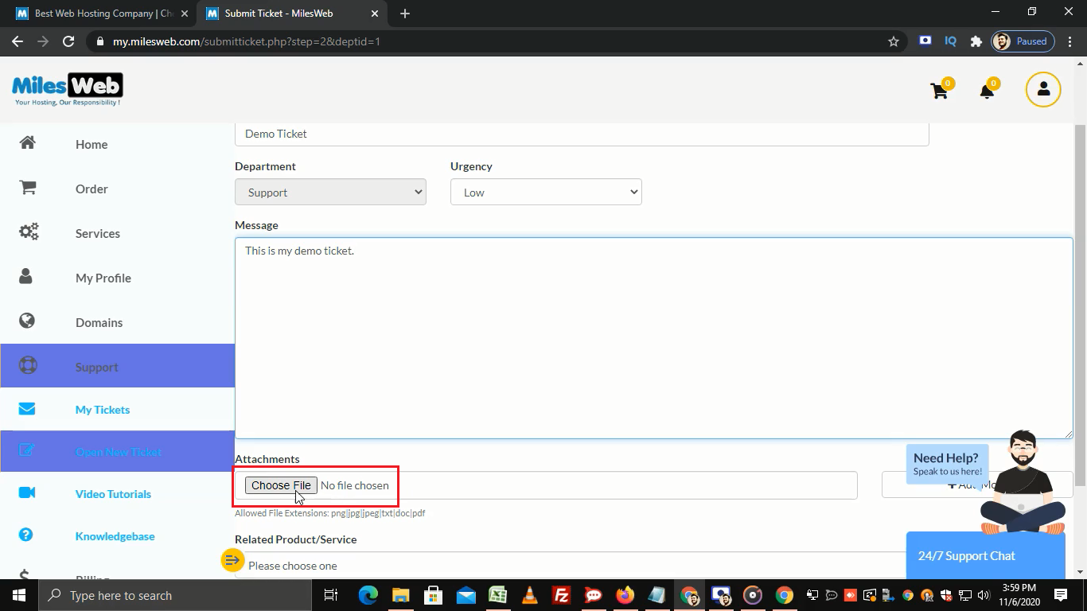Image resolution: width=1087 pixels, height=611 pixels.
Task: Expand the Urgency dropdown
Action: [x=546, y=192]
